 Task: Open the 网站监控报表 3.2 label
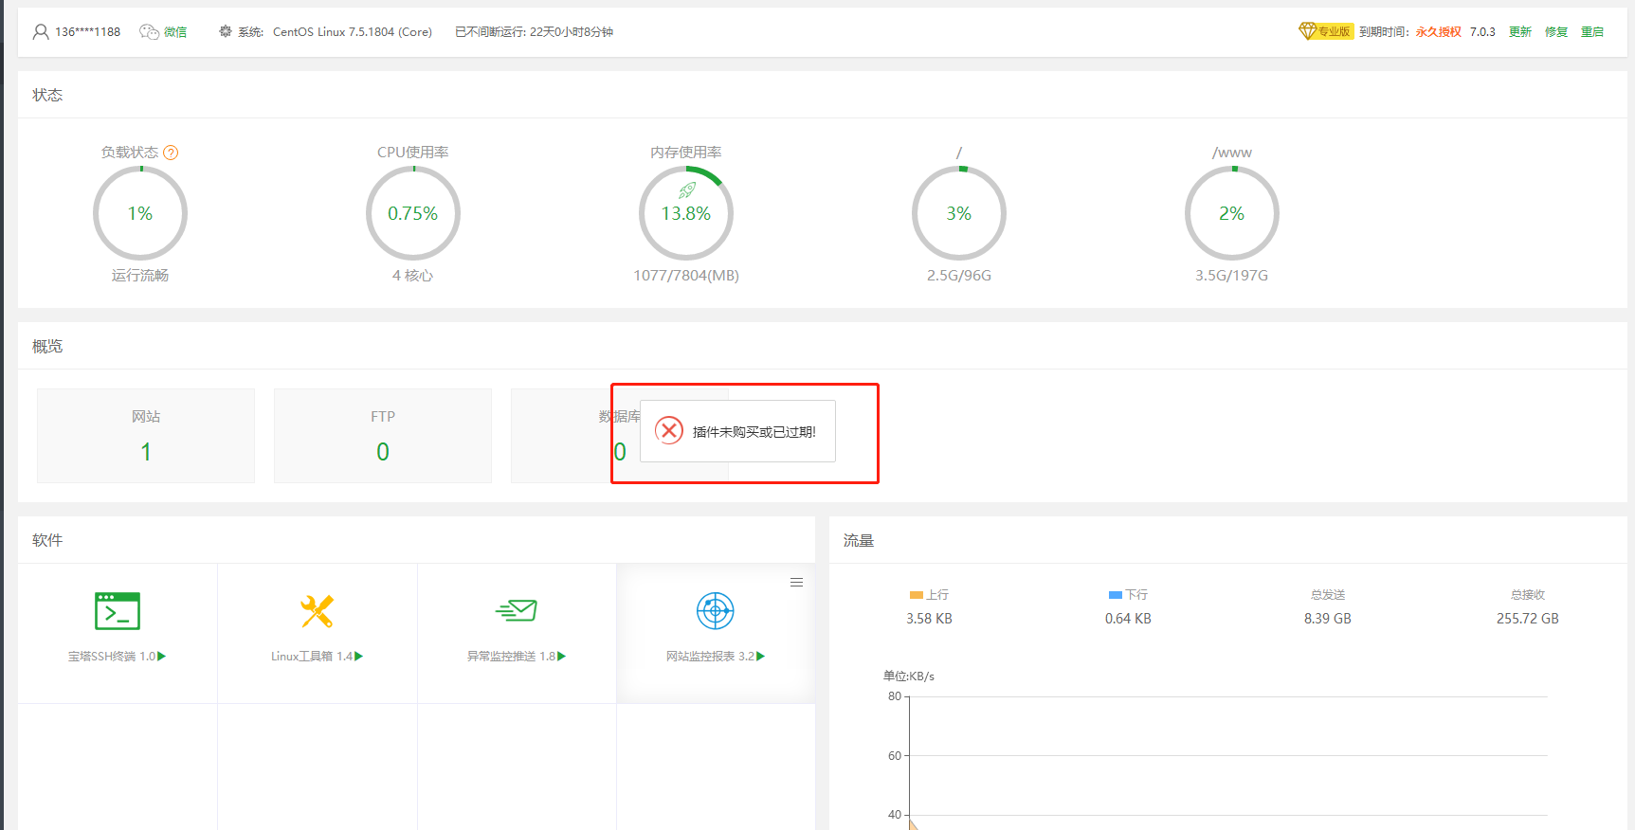point(711,656)
